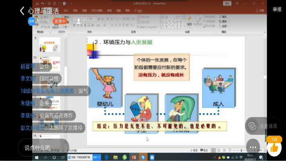
Task: Tap the 直播中 live status badge
Action: [x=60, y=21]
